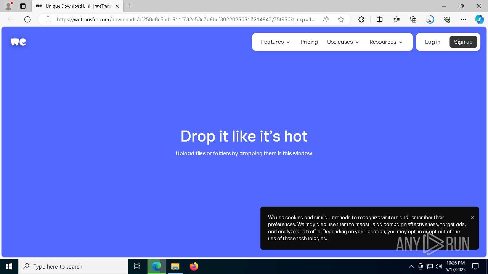Expand the Resources dropdown

pyautogui.click(x=386, y=42)
